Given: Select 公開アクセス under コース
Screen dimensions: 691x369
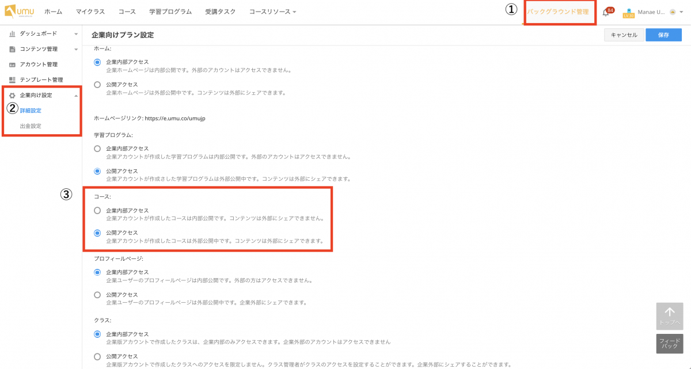Looking at the screenshot, I should click(97, 233).
